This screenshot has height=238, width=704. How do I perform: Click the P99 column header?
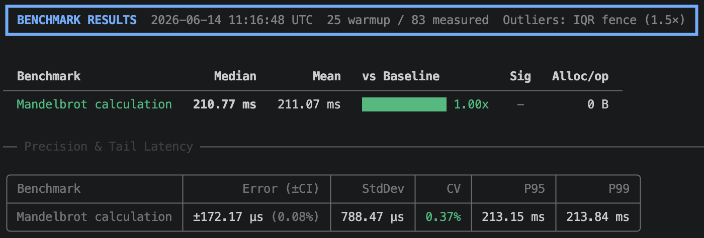tap(619, 189)
